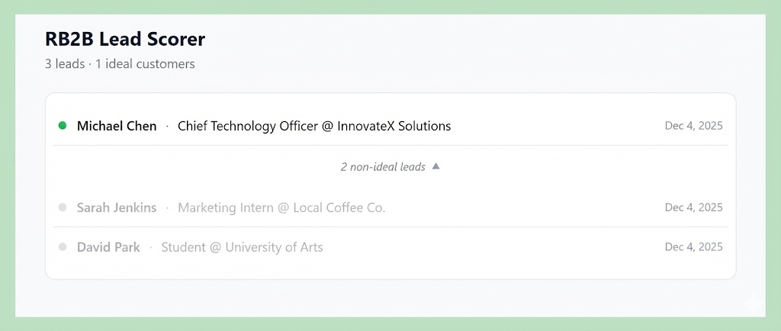This screenshot has height=331, width=781.
Task: Click the RB2B Lead Scorer heading
Action: [x=125, y=39]
